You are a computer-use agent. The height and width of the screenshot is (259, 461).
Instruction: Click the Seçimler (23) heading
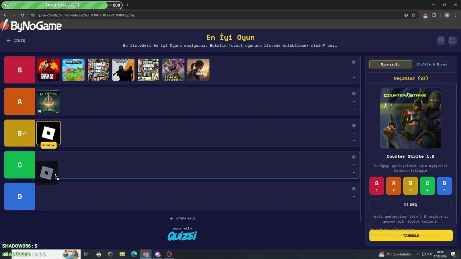point(411,78)
